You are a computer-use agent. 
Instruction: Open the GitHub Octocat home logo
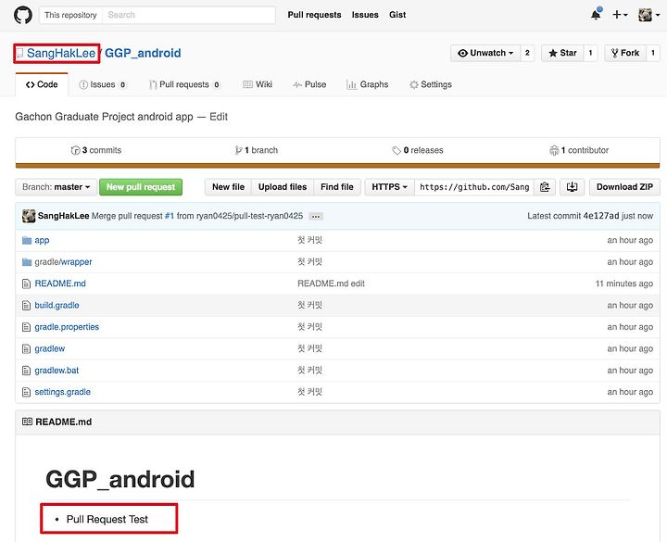tap(23, 16)
